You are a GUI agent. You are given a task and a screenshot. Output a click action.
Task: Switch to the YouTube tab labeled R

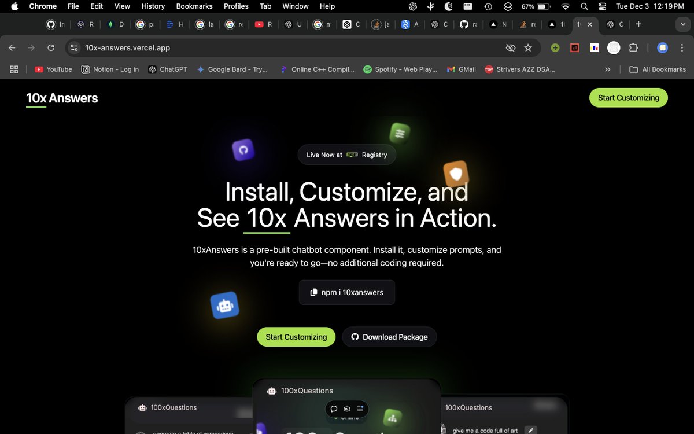coord(263,24)
